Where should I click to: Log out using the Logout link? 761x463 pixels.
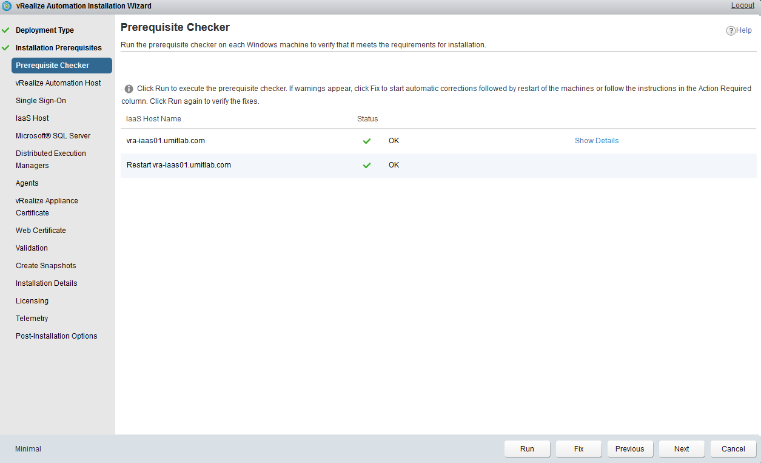pos(742,5)
